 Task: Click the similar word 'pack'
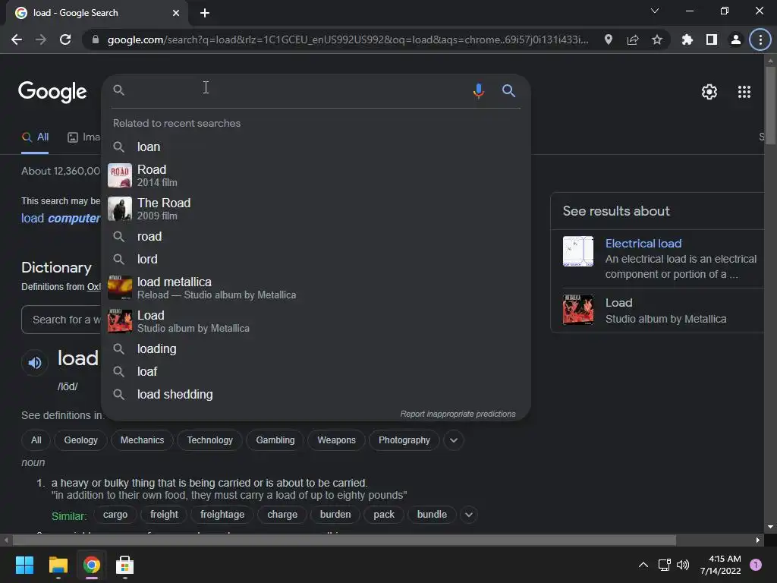click(x=384, y=515)
